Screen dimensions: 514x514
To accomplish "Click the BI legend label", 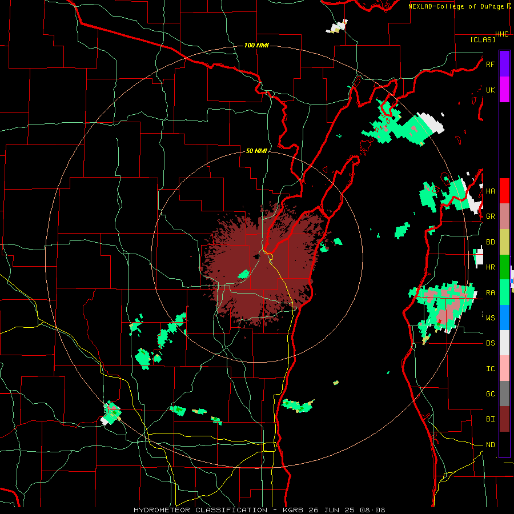I will (x=490, y=419).
